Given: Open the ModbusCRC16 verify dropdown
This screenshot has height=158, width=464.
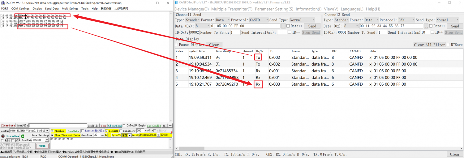Looking at the screenshot, I should (x=158, y=135).
